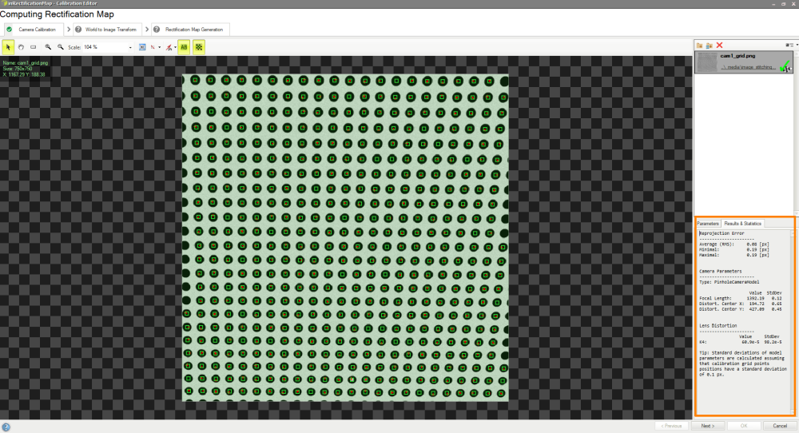The height and width of the screenshot is (433, 799).
Task: Click the Reprojection Error heading
Action: 721,233
